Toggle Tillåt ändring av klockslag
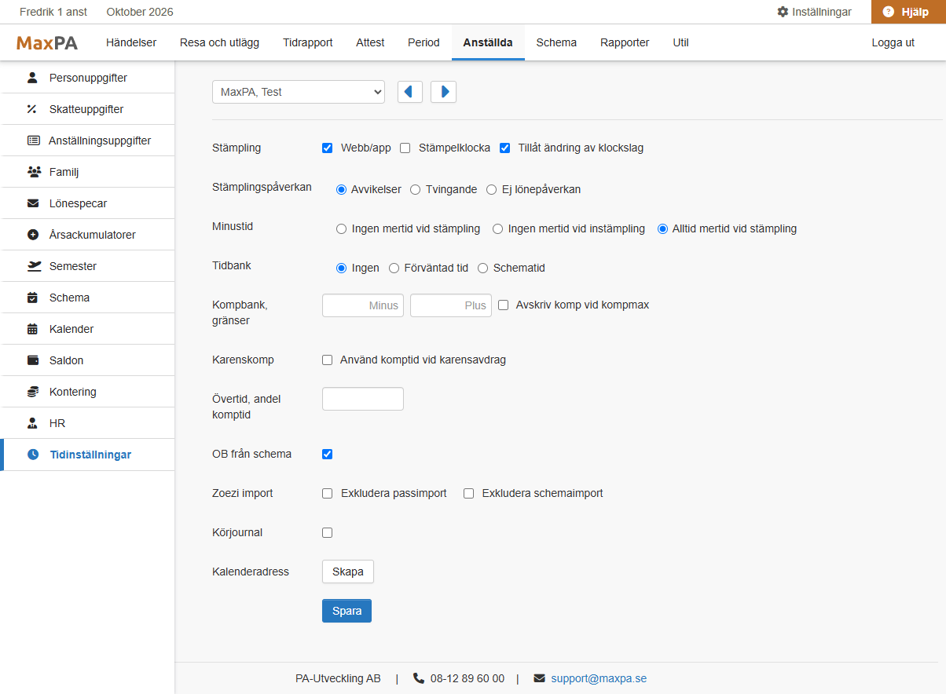Viewport: 946px width, 694px height. click(x=505, y=148)
